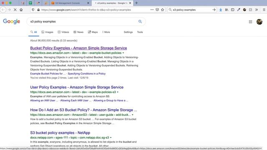Open the Firefox Home page icon
This screenshot has height=150, width=267.
pyautogui.click(x=21, y=10)
